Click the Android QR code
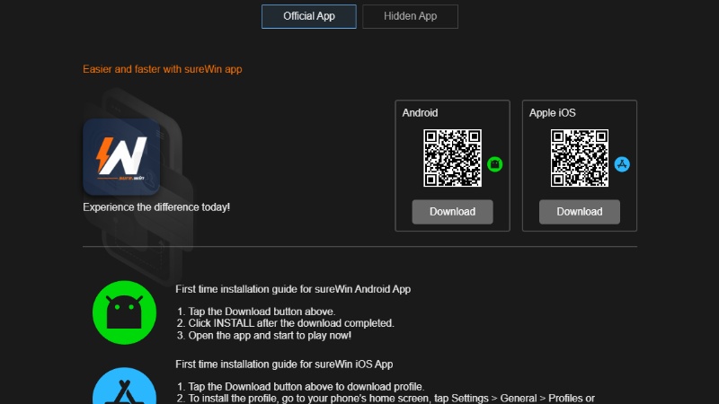719x404 pixels. 452,158
